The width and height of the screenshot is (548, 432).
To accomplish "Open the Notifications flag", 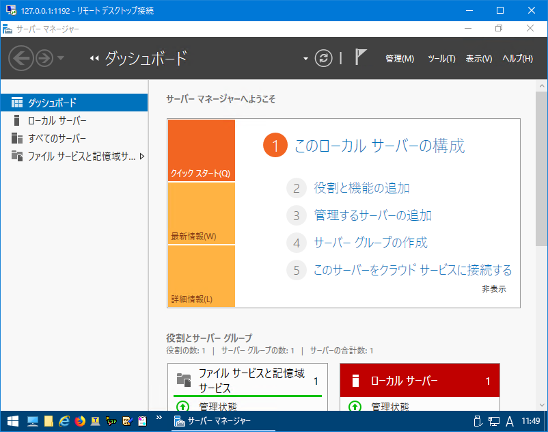I will [360, 57].
